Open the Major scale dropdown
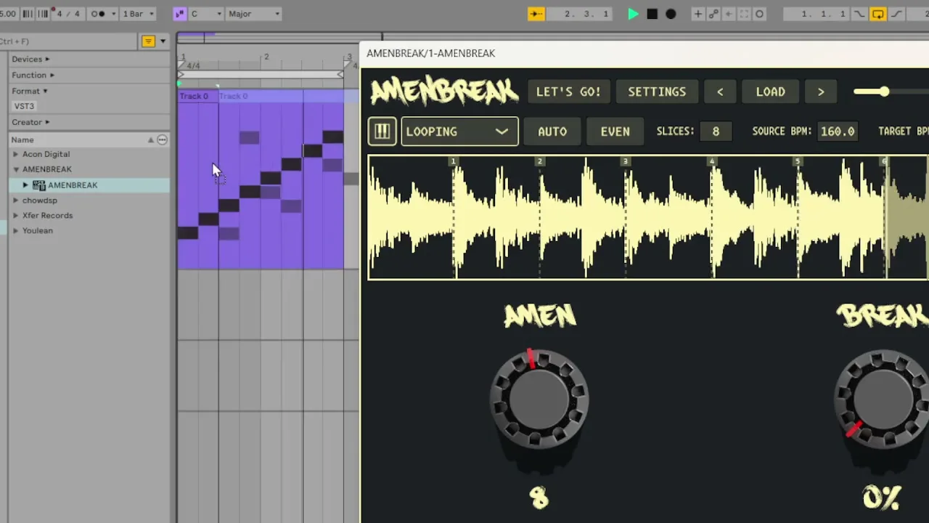Screen dimensions: 929x523 pyautogui.click(x=253, y=14)
